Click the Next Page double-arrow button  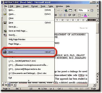97,82
